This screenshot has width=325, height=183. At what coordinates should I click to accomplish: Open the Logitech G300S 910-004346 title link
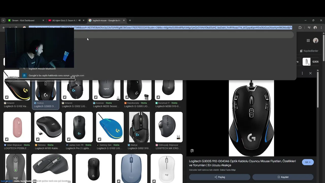coord(242,163)
